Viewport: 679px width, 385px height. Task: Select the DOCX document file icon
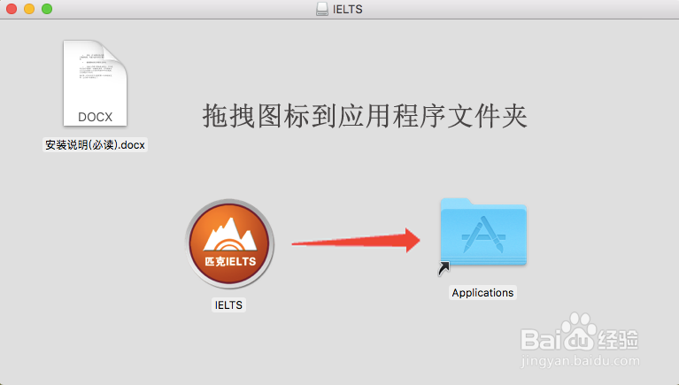click(x=95, y=83)
